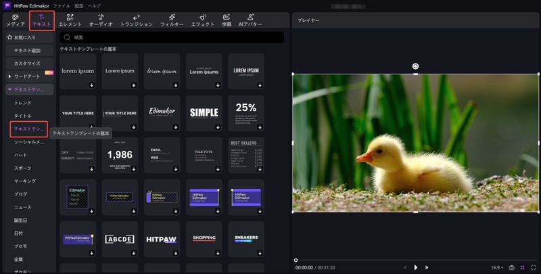Download the SNEAKERS template
541x274 pixels.
tap(260, 253)
